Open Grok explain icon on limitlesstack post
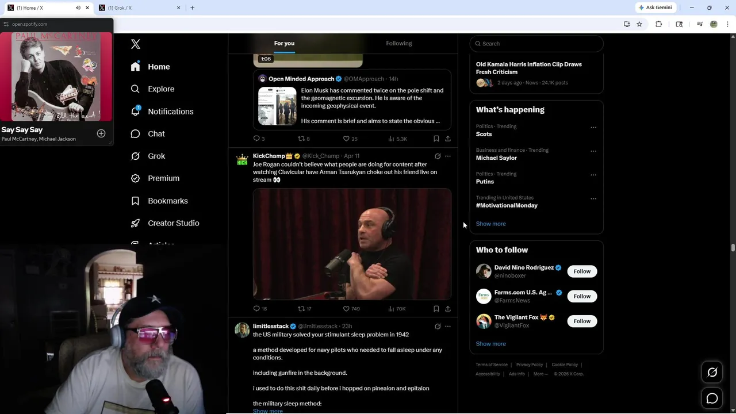 pyautogui.click(x=438, y=327)
